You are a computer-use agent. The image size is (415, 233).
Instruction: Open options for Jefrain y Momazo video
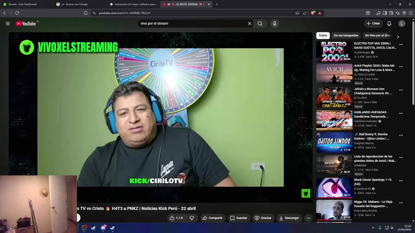[x=401, y=90]
